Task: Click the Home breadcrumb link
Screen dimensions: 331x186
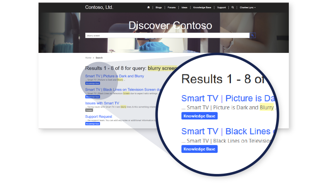Action: [x=88, y=57]
